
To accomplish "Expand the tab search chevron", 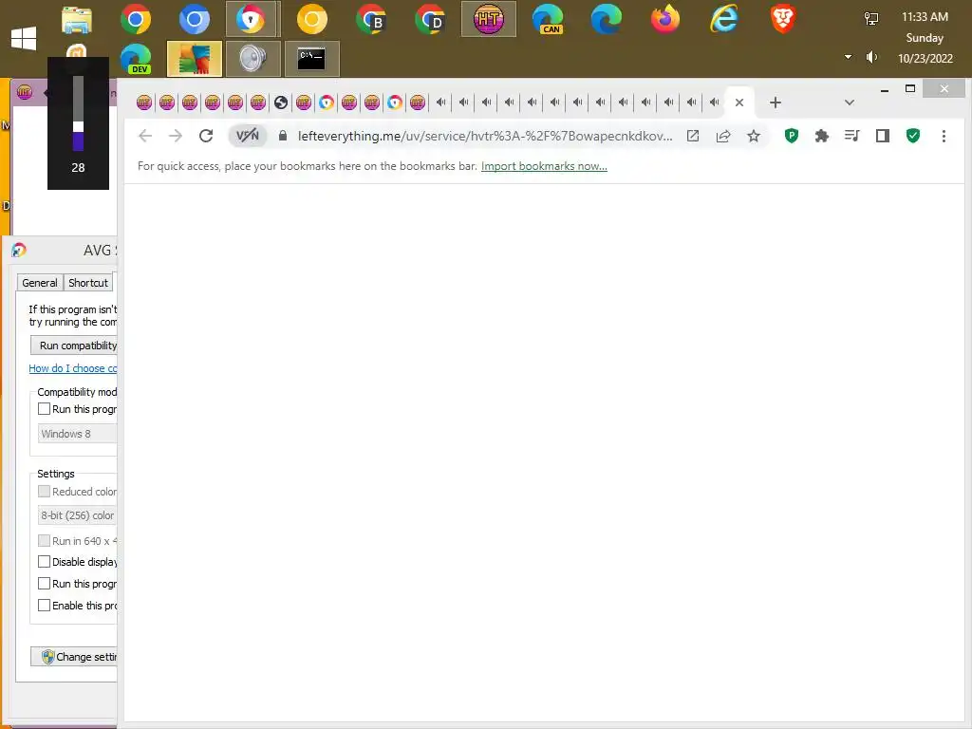I will pyautogui.click(x=850, y=103).
